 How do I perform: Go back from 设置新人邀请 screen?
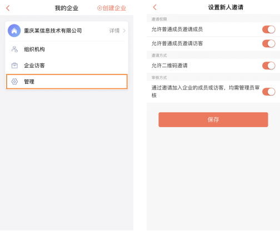(155, 7)
